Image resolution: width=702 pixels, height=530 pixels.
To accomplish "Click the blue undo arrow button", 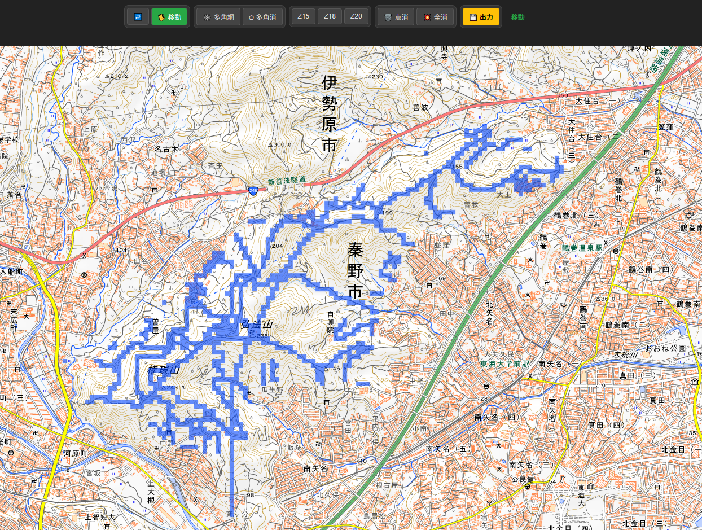I will tap(137, 17).
